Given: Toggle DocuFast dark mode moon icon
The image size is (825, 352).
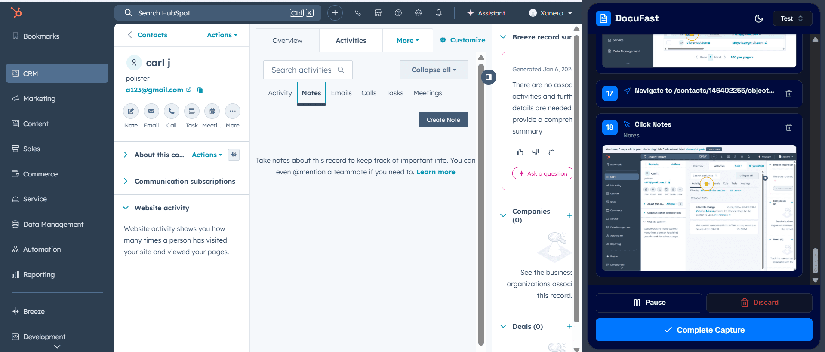Looking at the screenshot, I should pos(759,18).
